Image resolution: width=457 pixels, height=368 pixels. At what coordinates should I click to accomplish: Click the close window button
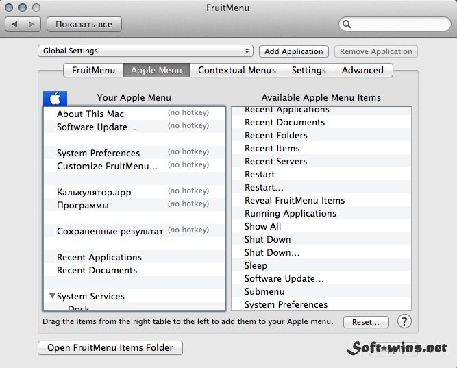(x=9, y=8)
